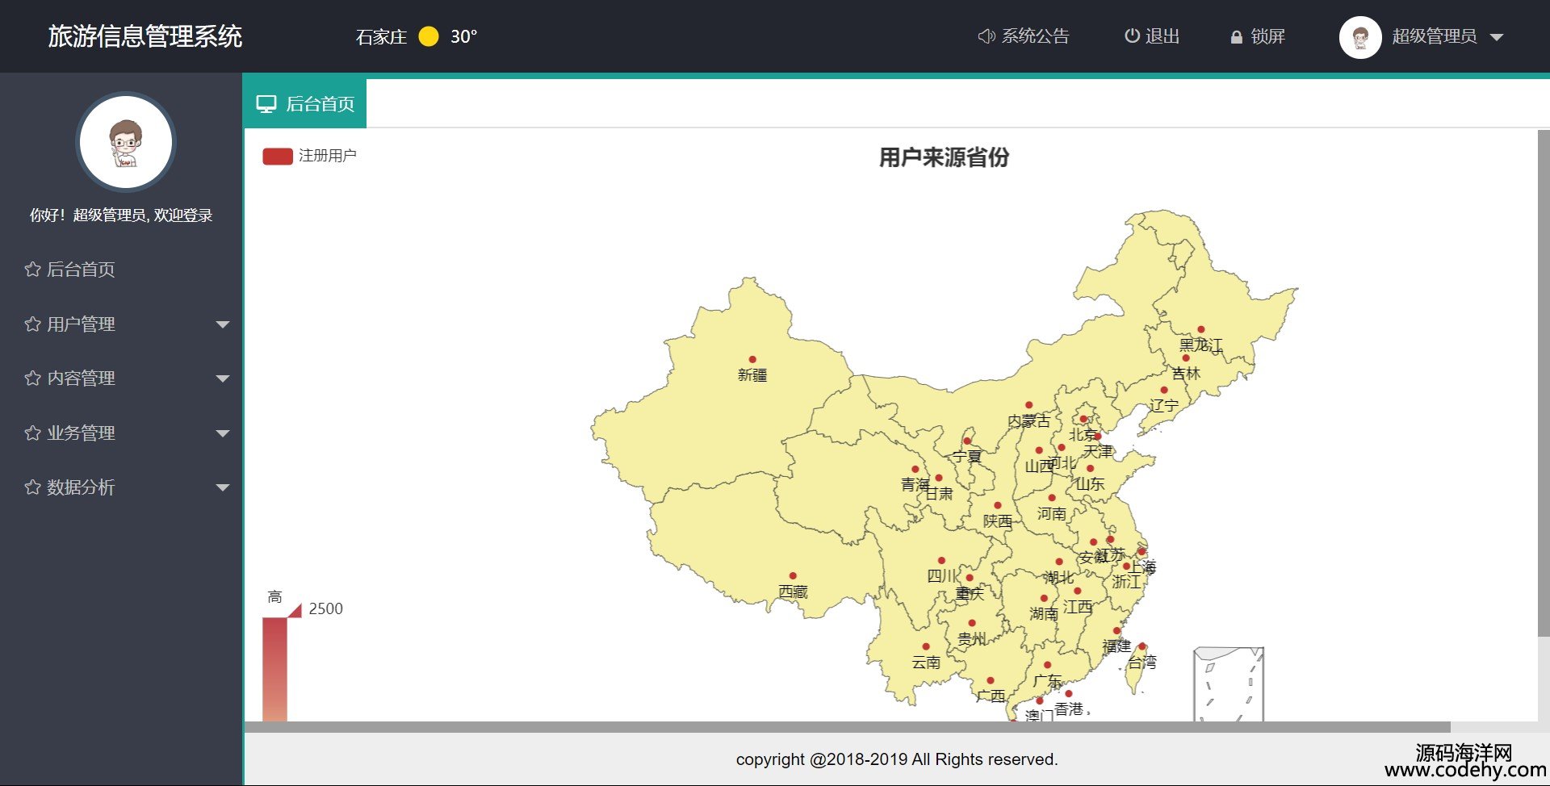Viewport: 1550px width, 786px height.
Task: Click the system announcement speaker icon
Action: (986, 36)
